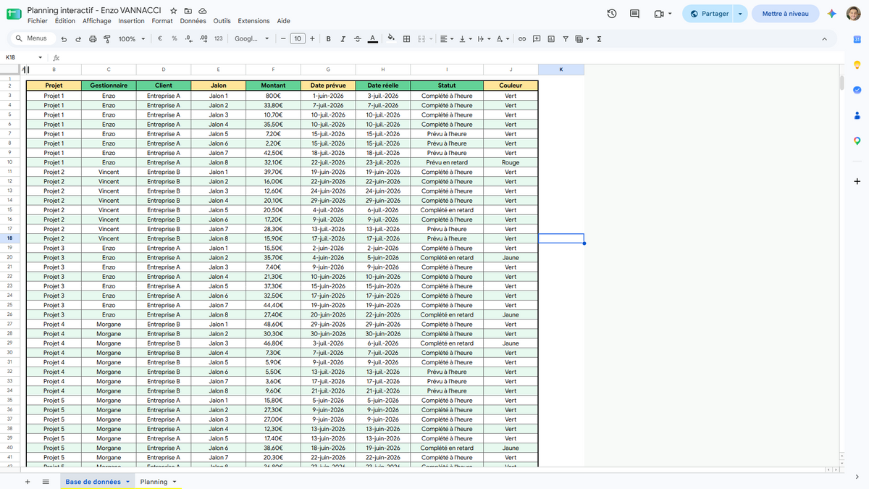Decrease font size with minus
Screen dimensions: 869x489
tap(282, 39)
